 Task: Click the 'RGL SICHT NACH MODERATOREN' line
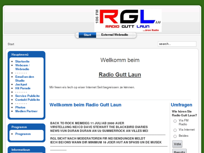tap(98, 138)
